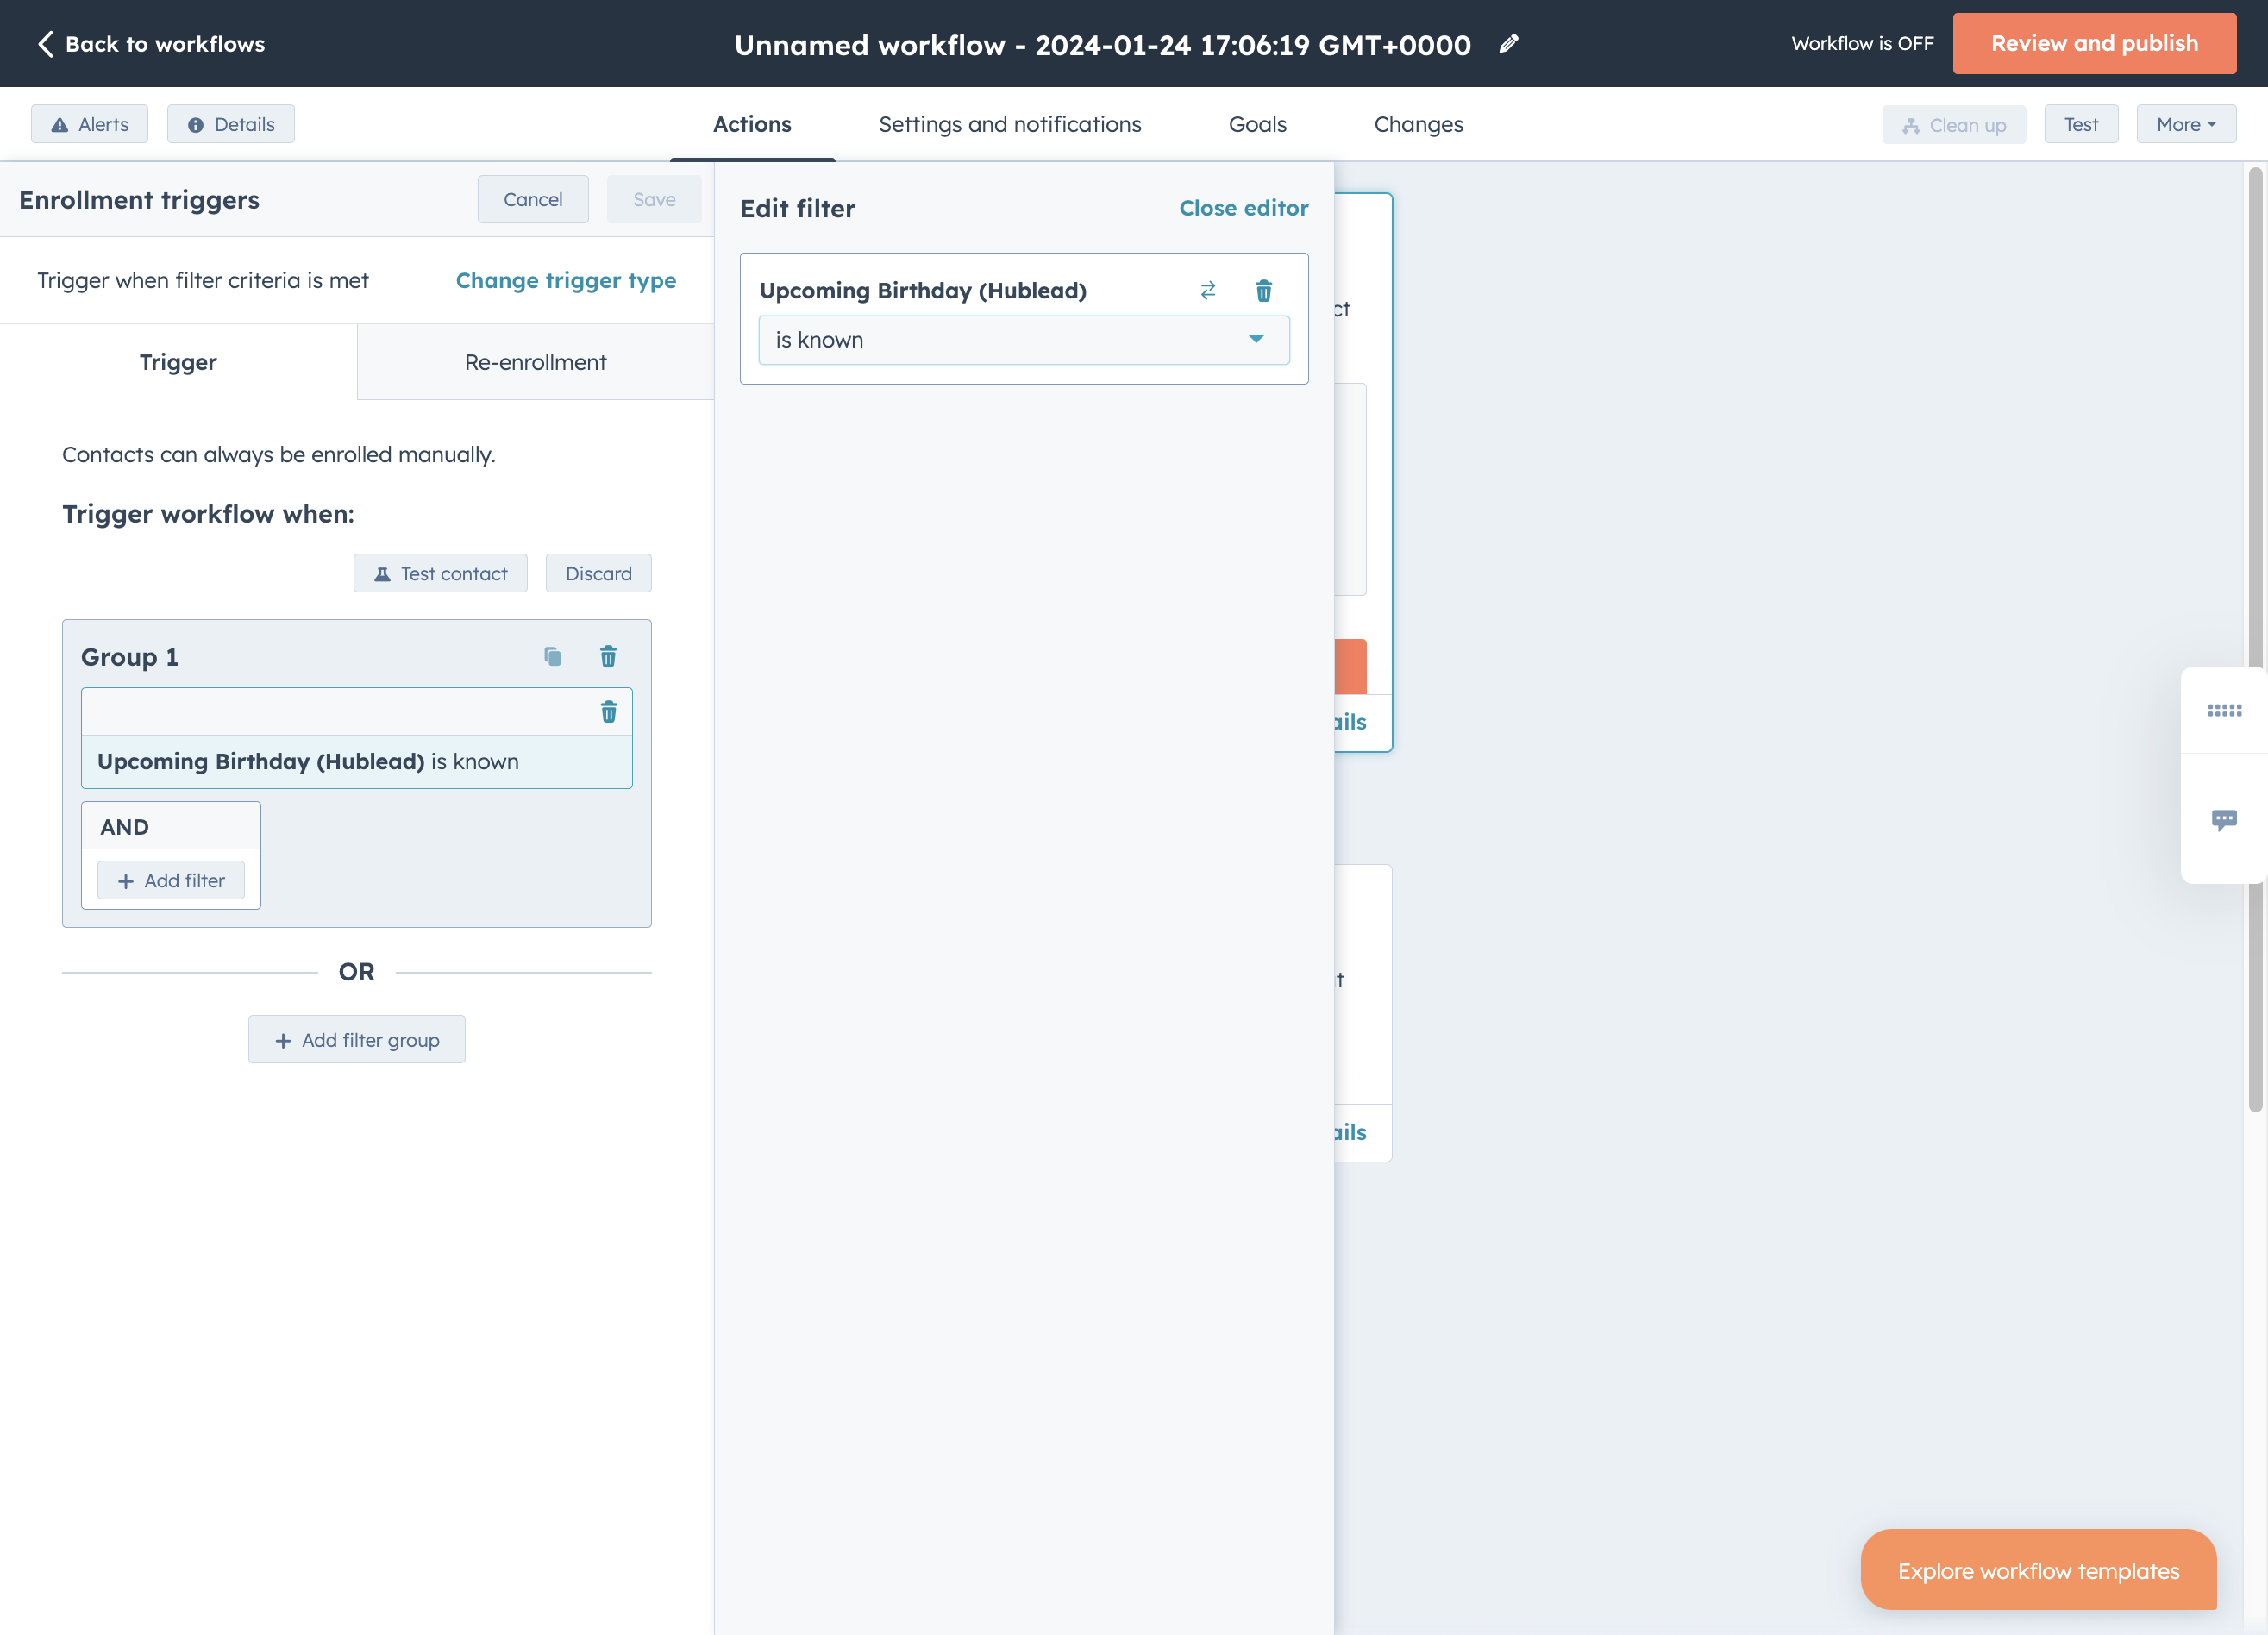Image resolution: width=2268 pixels, height=1635 pixels.
Task: Open the Changes tab
Action: pyautogui.click(x=1418, y=124)
